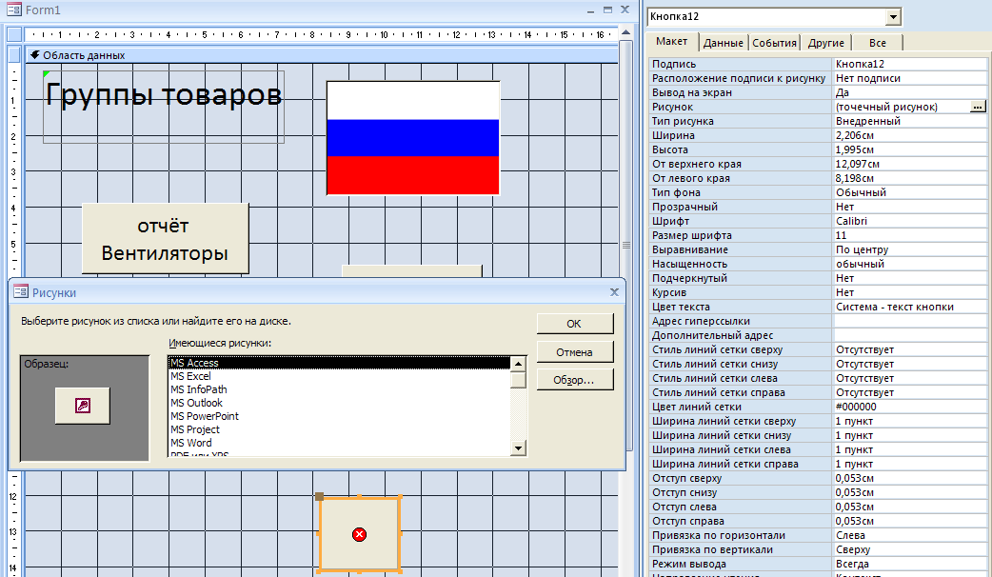The height and width of the screenshot is (577, 992).
Task: Select MS Outlook in pictures list
Action: point(339,403)
